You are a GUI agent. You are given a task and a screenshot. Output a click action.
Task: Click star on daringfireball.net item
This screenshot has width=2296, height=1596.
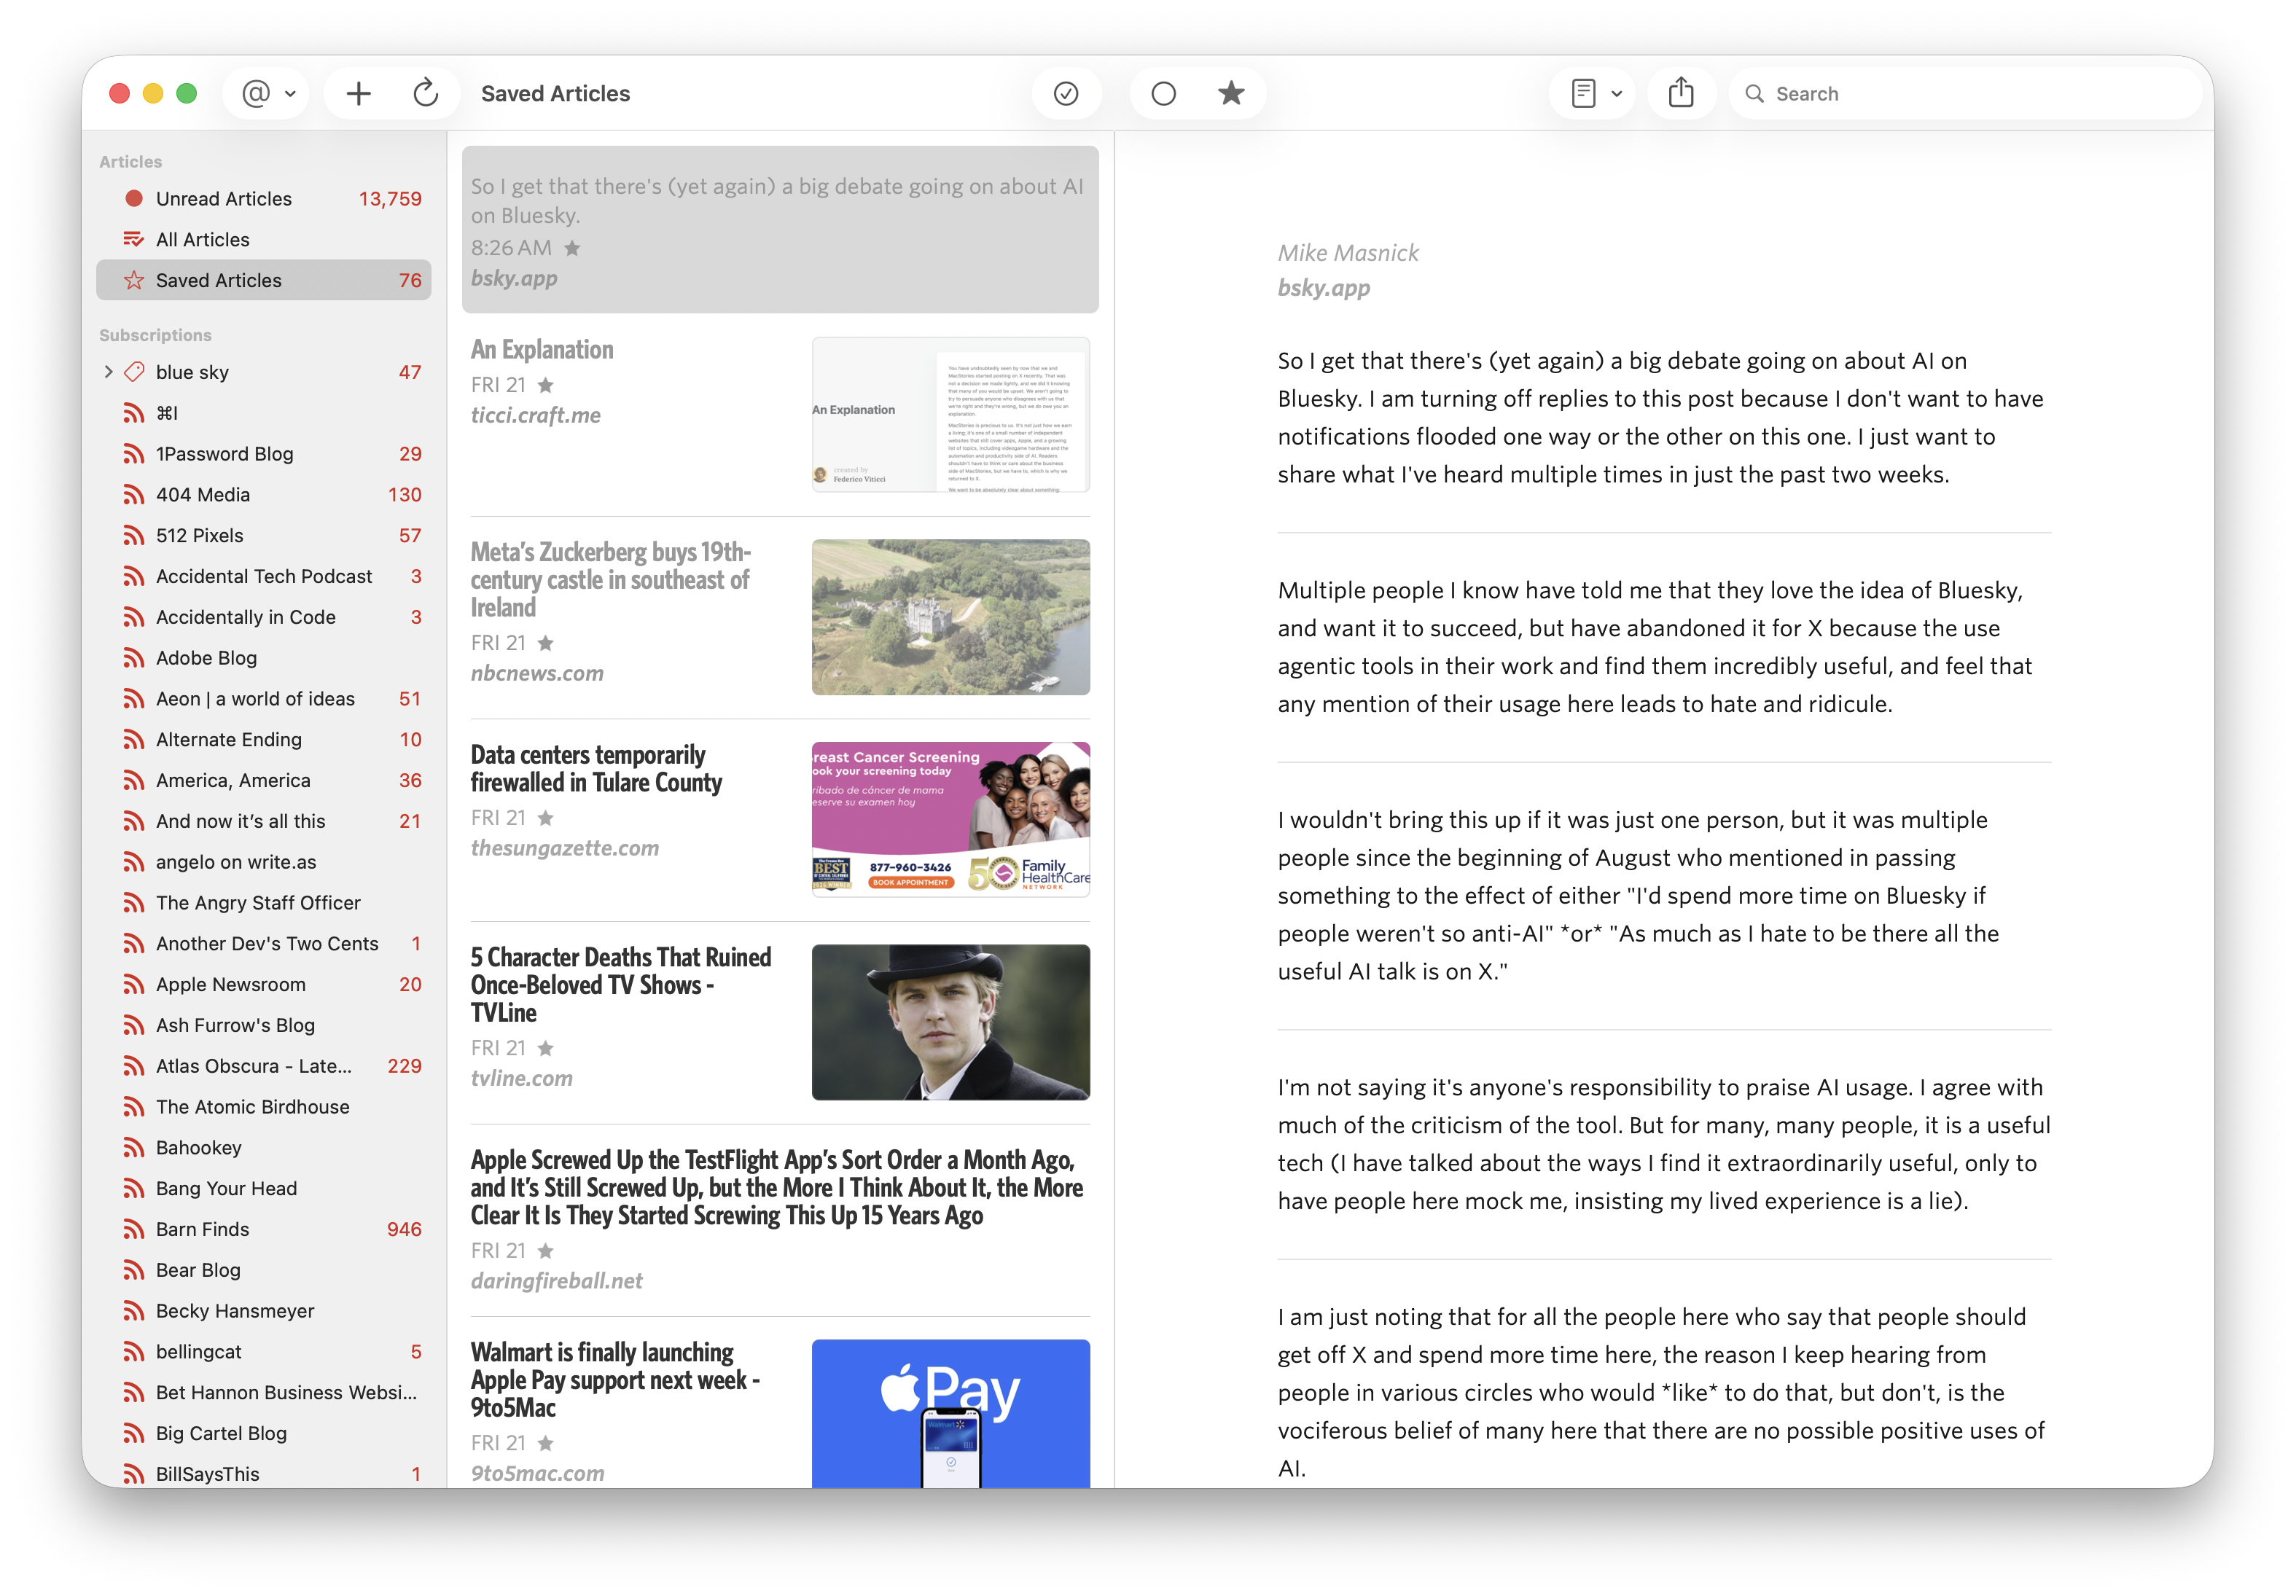pos(546,1251)
